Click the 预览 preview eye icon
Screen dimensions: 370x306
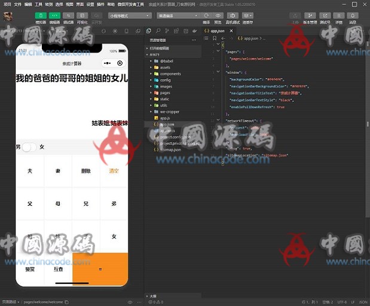[218, 16]
